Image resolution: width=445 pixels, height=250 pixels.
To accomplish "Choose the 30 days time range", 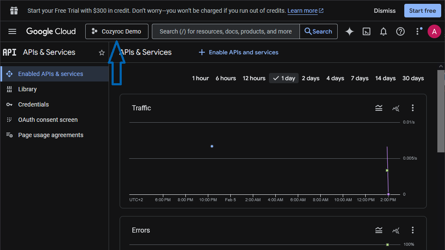I will coord(413,78).
